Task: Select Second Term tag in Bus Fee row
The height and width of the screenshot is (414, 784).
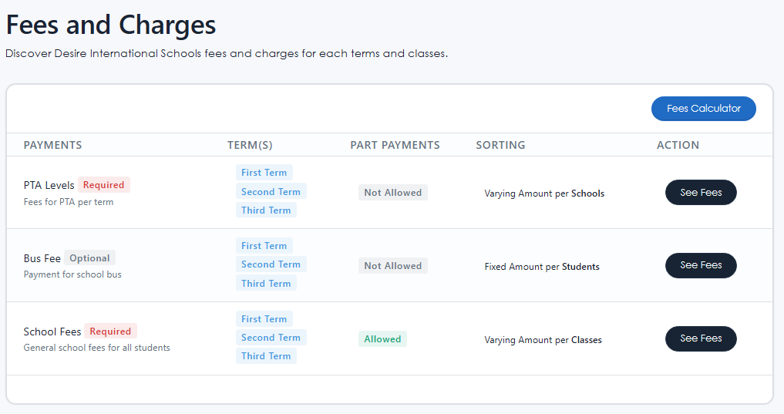Action: 271,264
